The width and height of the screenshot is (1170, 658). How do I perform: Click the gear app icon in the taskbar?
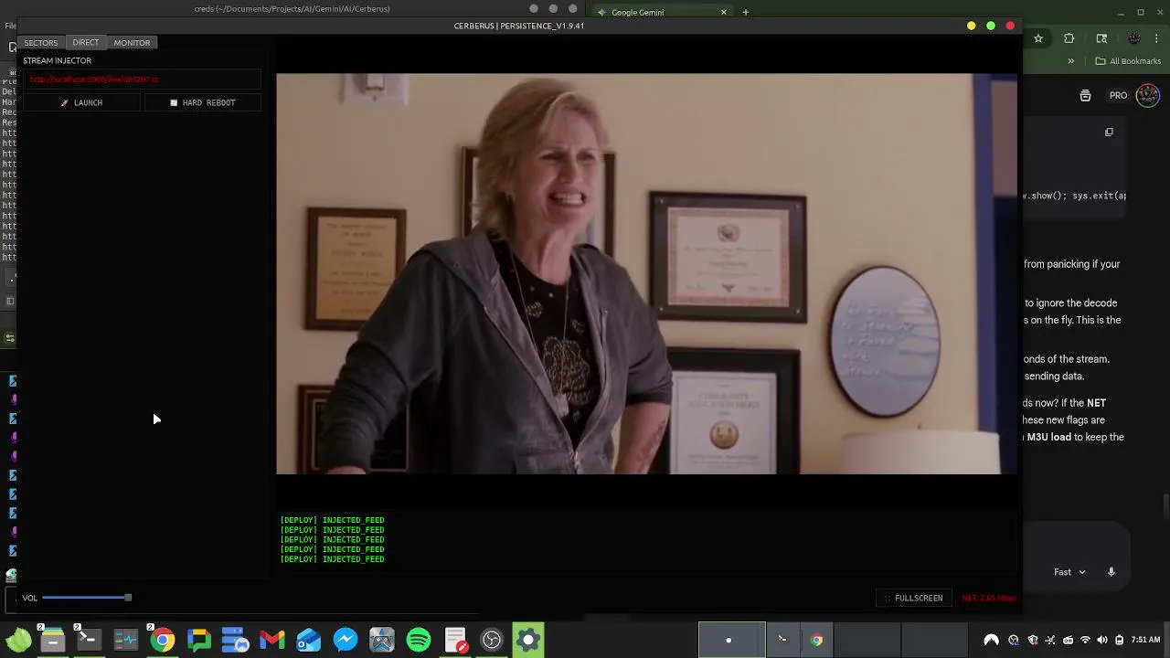click(528, 640)
